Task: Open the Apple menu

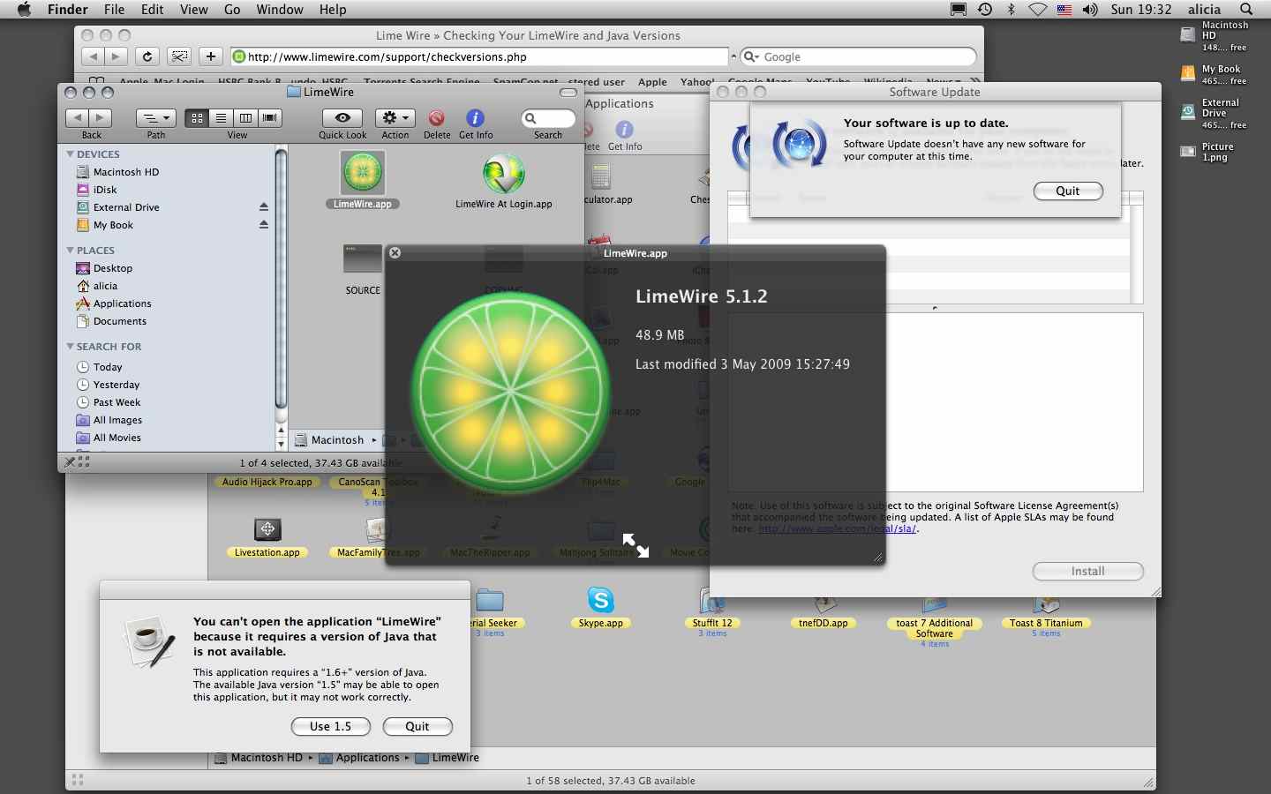Action: coord(24,10)
